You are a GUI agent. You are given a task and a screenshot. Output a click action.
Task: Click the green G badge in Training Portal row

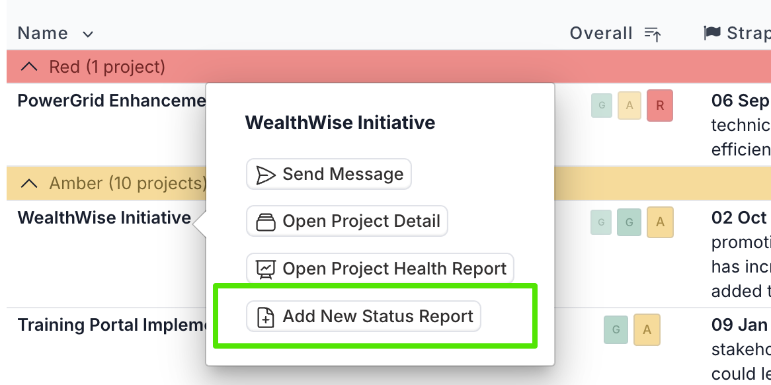(x=616, y=329)
